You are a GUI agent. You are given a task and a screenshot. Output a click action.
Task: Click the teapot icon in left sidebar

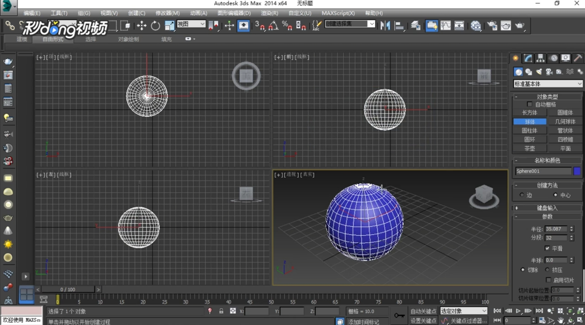tap(8, 61)
